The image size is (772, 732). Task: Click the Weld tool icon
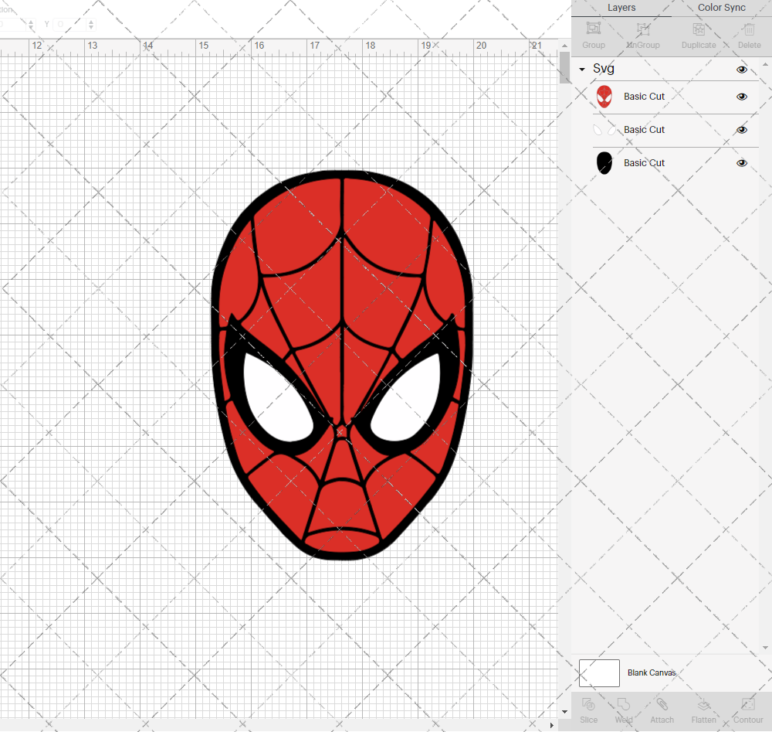point(623,704)
